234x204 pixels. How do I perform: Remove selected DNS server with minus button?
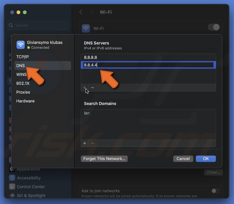pos(92,88)
